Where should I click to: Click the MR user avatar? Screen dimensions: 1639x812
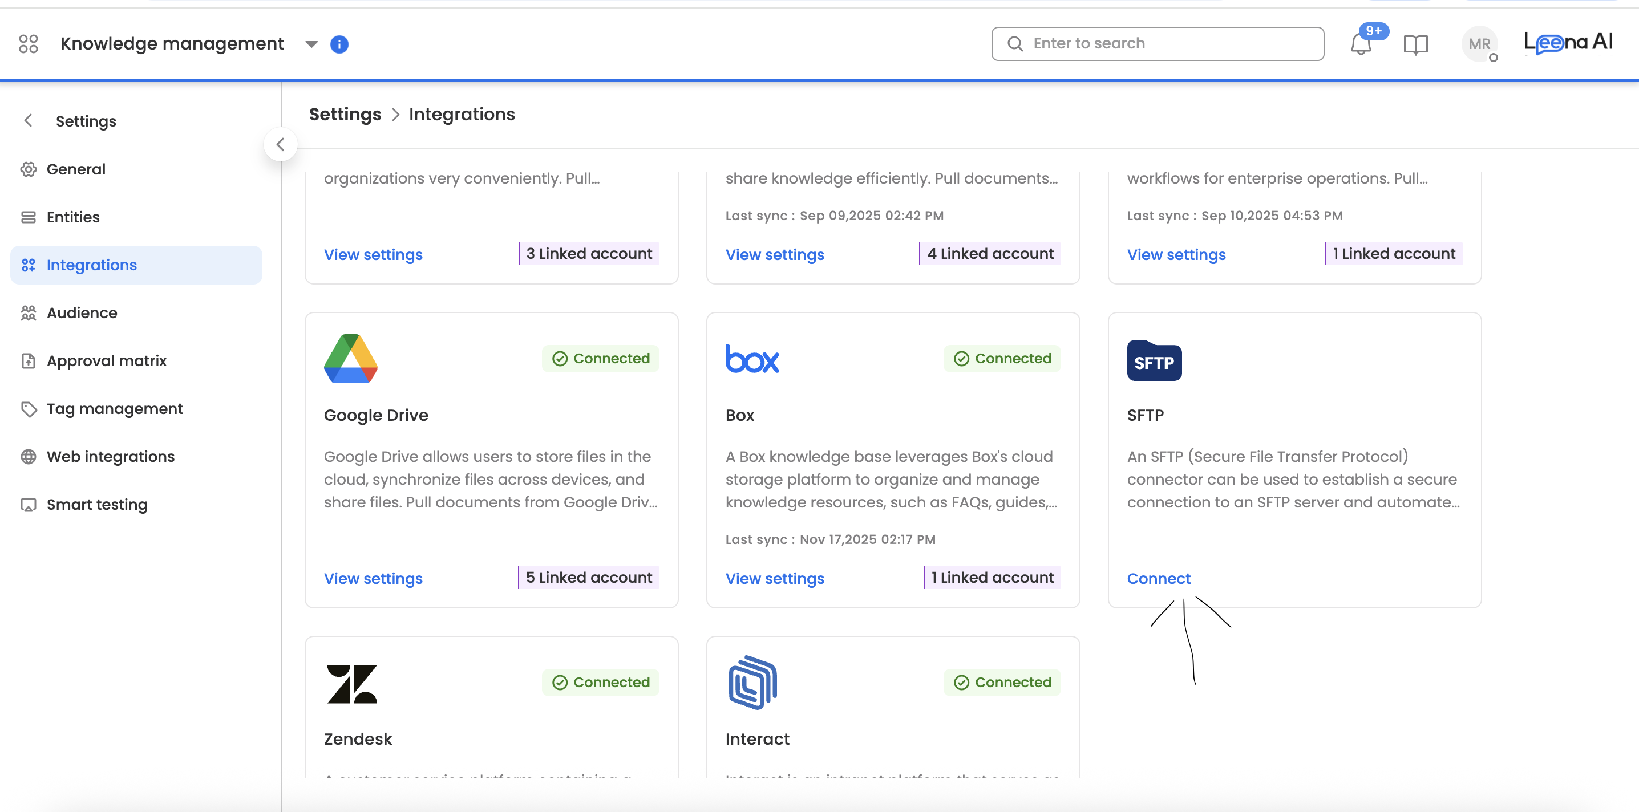(1479, 44)
